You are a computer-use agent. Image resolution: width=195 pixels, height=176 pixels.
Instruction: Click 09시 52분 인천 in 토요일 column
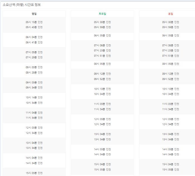pyautogui.click(x=102, y=79)
